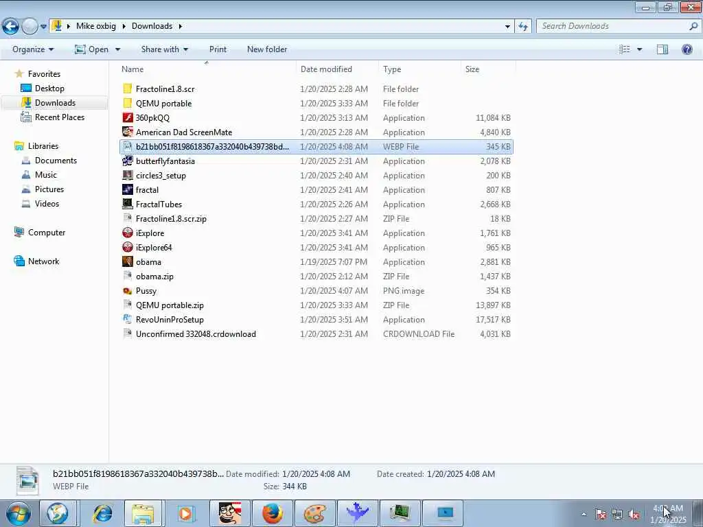Click the Refresh button beside address bar
Image resolution: width=703 pixels, height=527 pixels.
pos(523,27)
